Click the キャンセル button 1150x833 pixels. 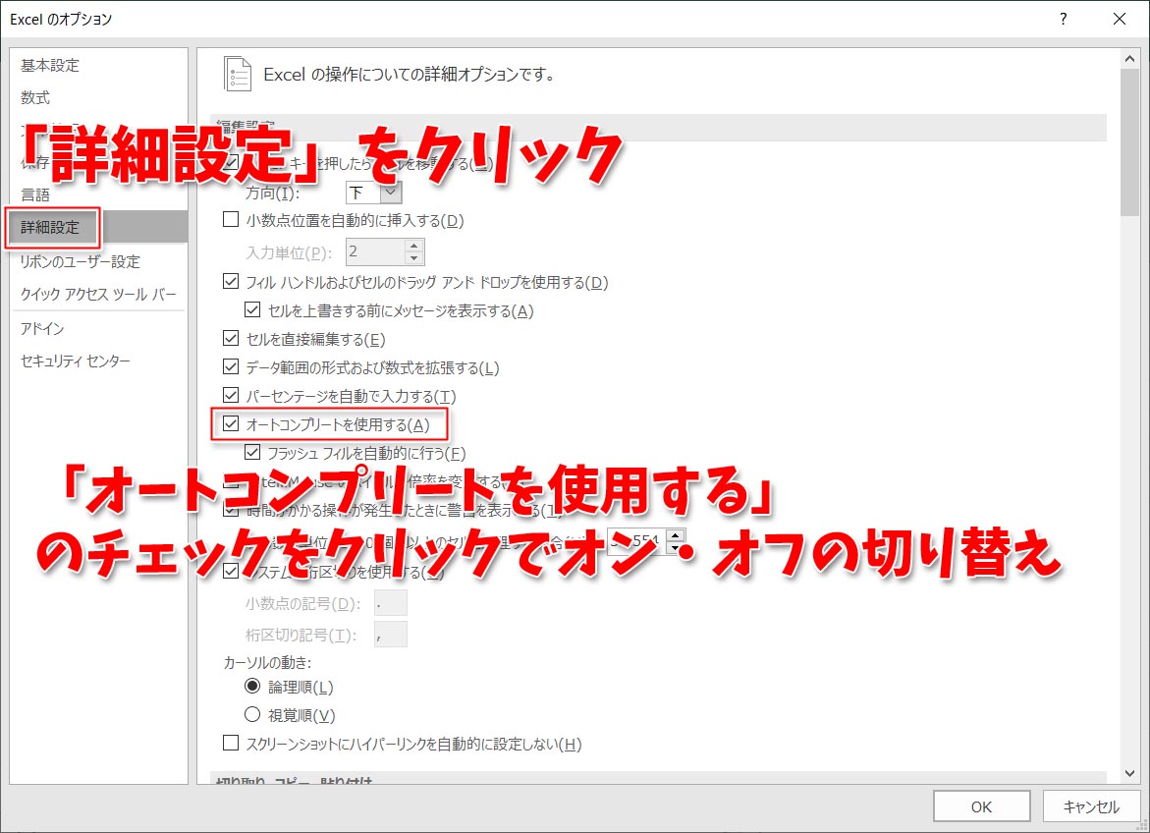pos(1091,806)
